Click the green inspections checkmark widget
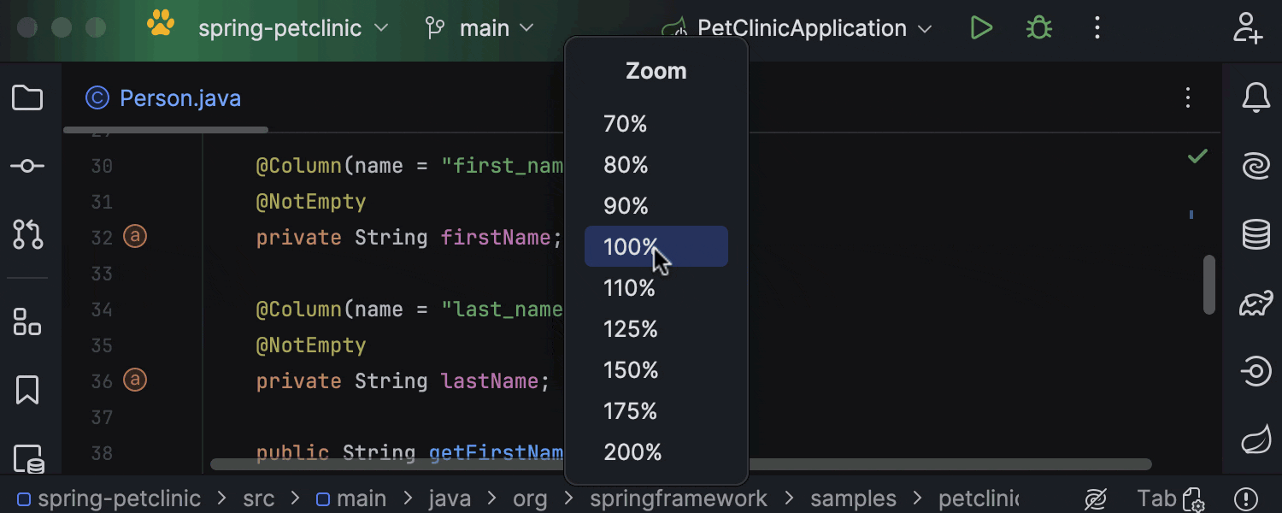 [x=1197, y=156]
